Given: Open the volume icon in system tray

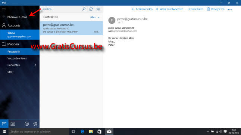Looking at the screenshot, I should point(221,132).
